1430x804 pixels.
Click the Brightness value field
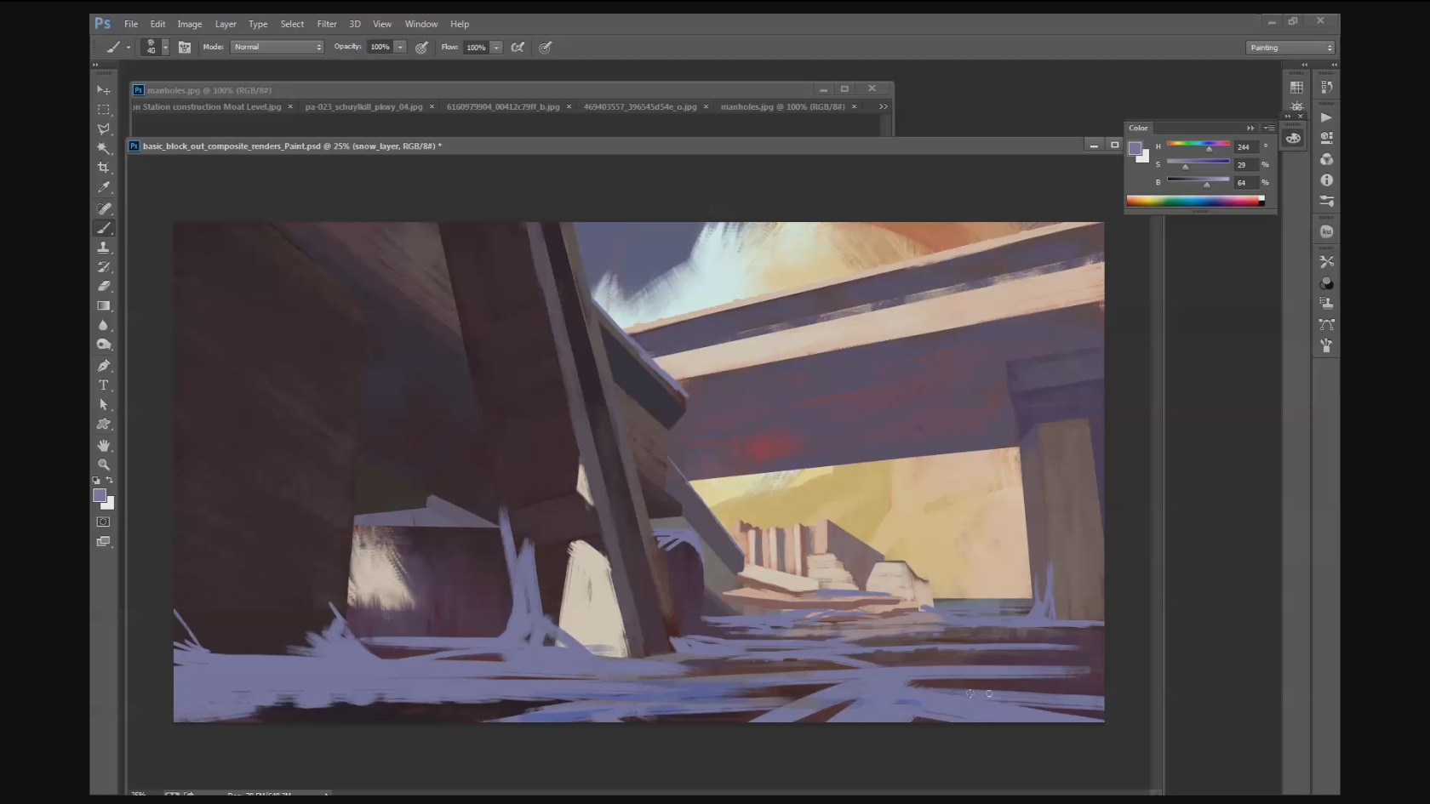(1245, 183)
